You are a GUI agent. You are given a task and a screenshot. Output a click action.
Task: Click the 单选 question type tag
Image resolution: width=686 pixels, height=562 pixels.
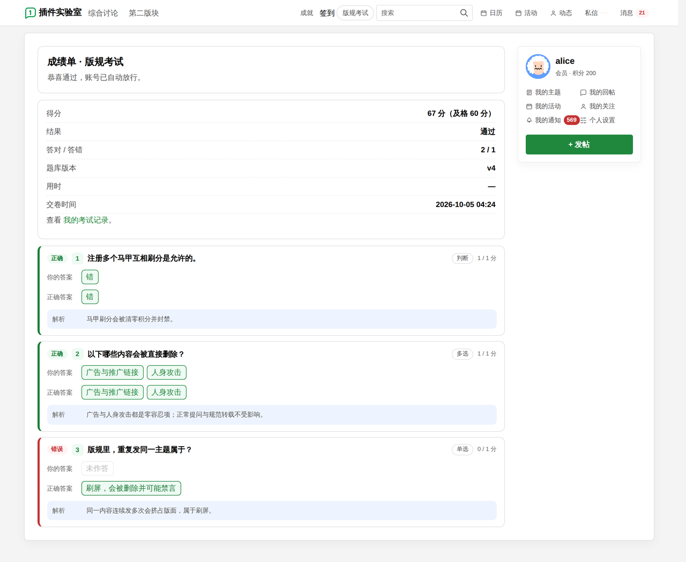[463, 449]
